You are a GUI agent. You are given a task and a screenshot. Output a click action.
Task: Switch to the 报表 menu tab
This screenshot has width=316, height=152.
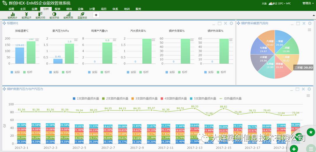point(57,9)
